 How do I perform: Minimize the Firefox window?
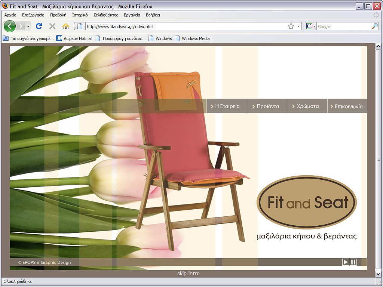tap(359, 6)
